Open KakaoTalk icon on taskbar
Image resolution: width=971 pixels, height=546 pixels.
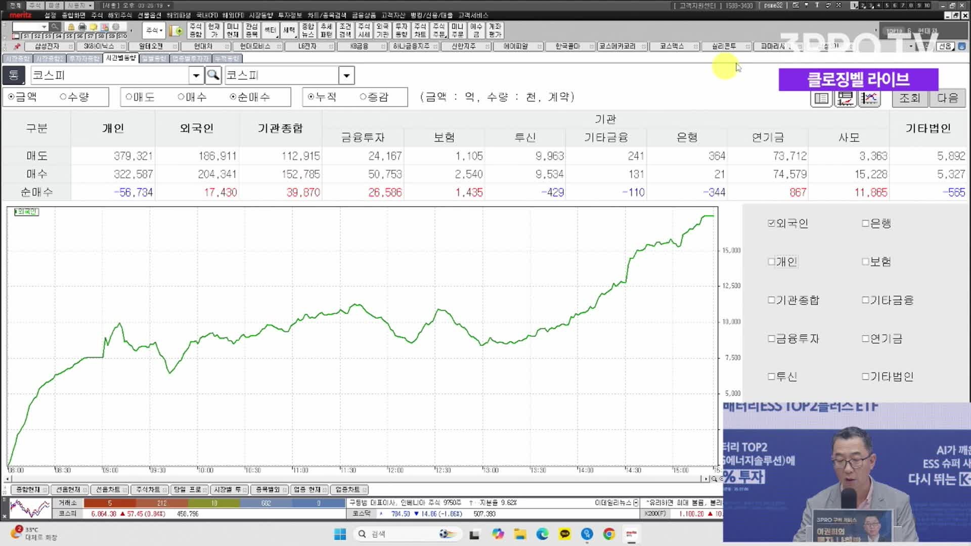point(564,534)
